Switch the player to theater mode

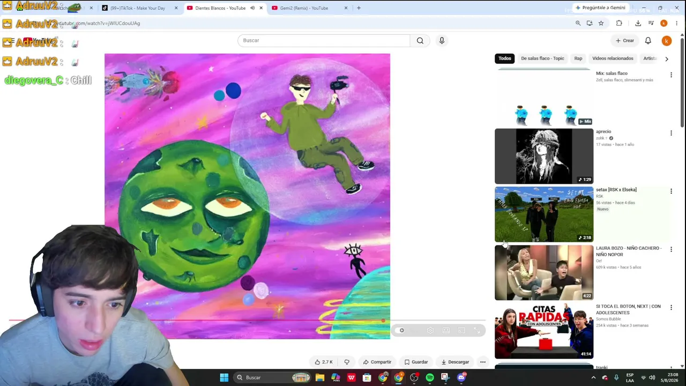coord(446,330)
